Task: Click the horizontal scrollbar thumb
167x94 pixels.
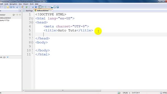Action: point(63,91)
